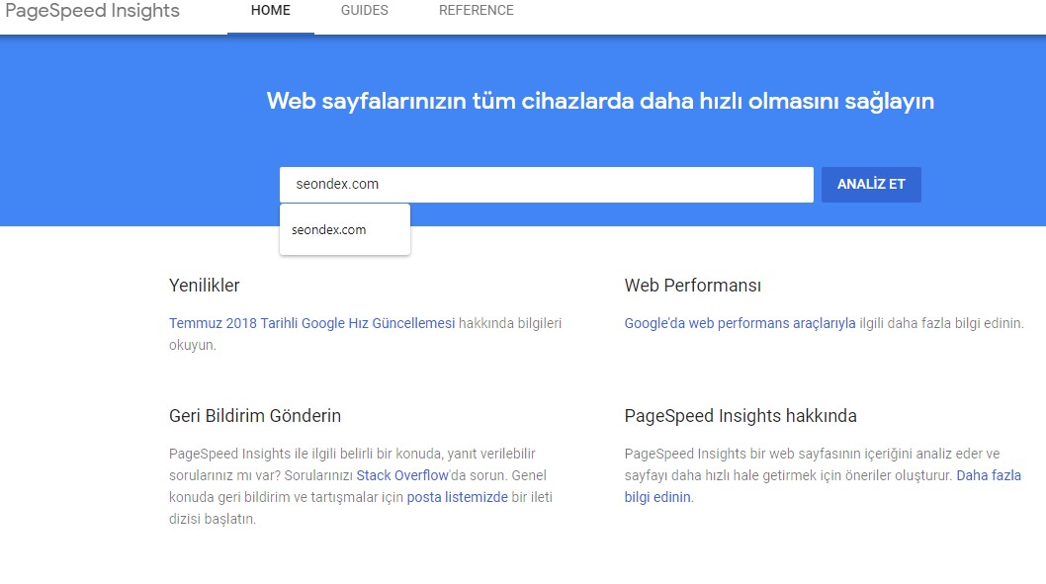Click the Yenilikler section heading
The image size is (1046, 584).
pyautogui.click(x=204, y=285)
